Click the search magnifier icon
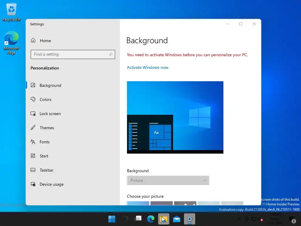The height and width of the screenshot is (226, 301). [x=111, y=54]
